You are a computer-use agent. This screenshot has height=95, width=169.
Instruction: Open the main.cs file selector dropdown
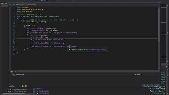[20, 86]
